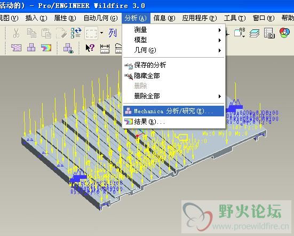Choose 保存的分析 from the menu
294x236 pixels.
coord(173,65)
